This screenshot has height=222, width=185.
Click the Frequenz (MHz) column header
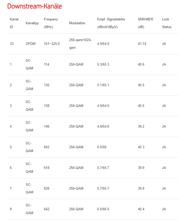tap(51, 23)
